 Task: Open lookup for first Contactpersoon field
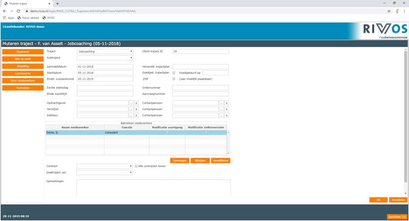(221, 103)
